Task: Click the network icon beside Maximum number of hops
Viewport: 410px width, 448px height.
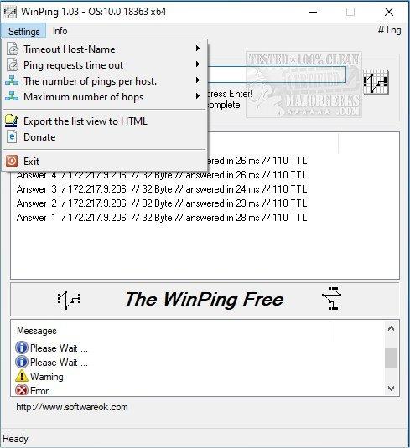Action: tap(12, 97)
